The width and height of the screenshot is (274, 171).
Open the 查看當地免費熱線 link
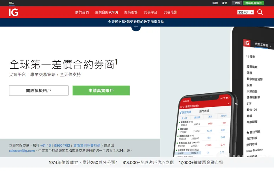[x=87, y=145]
